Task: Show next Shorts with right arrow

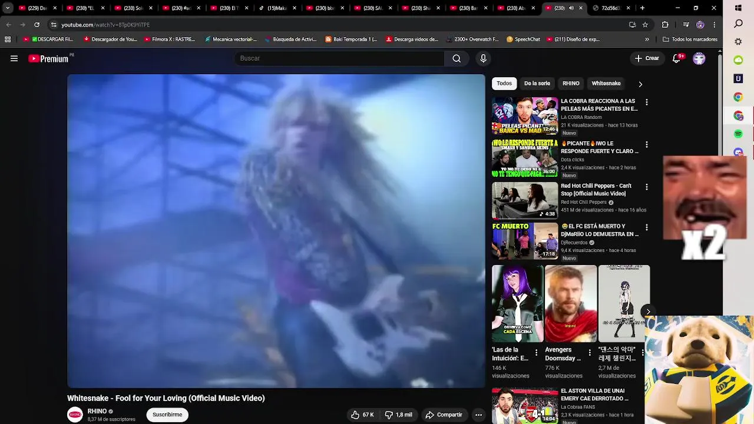Action: [648, 312]
